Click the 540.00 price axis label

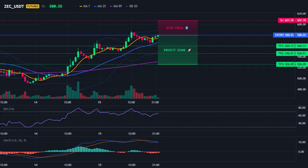301,57
